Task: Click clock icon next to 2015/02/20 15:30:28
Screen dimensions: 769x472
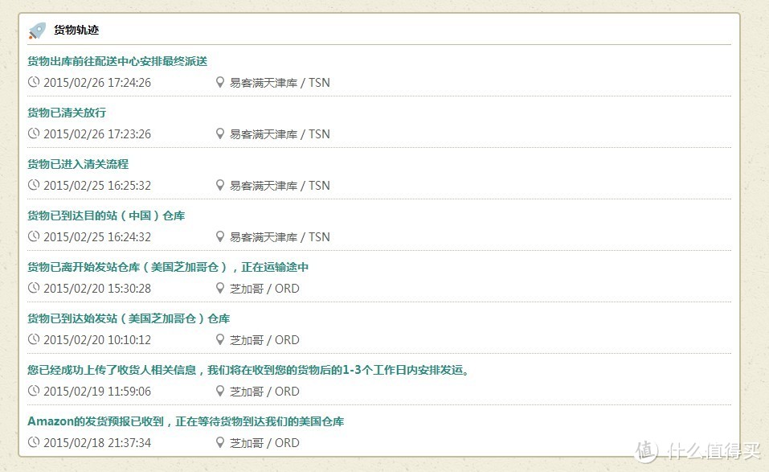Action: [34, 288]
